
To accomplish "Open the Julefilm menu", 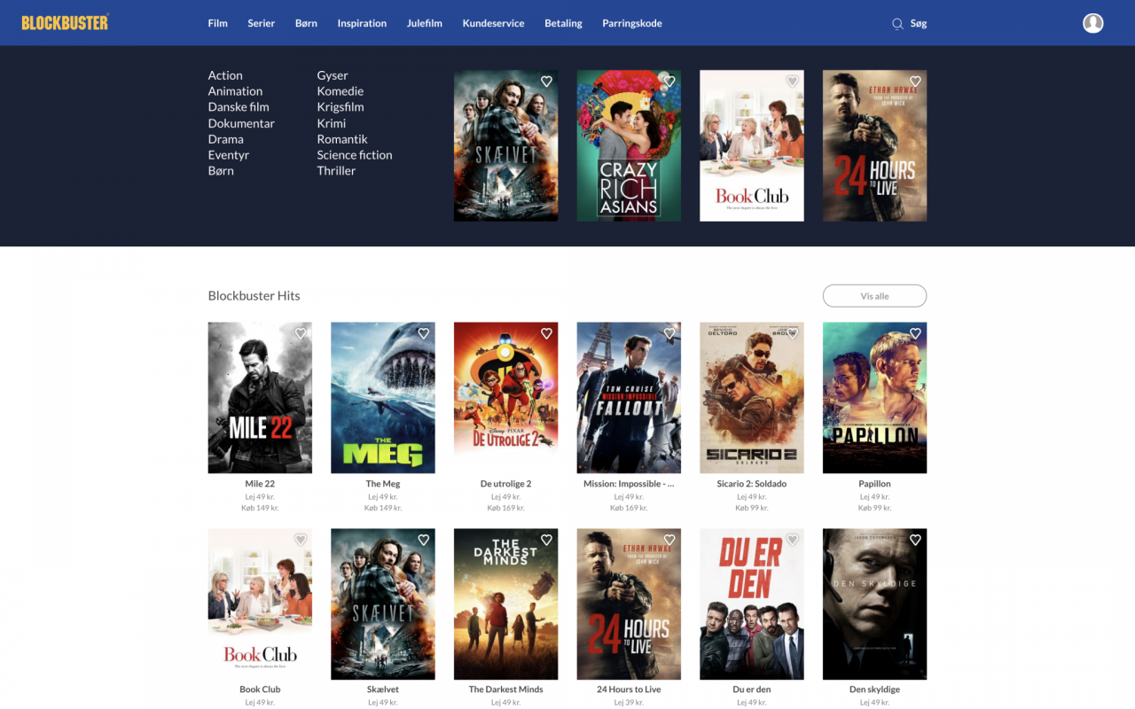I will [x=425, y=24].
